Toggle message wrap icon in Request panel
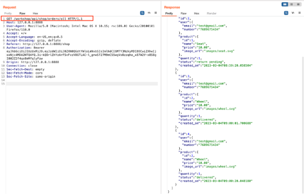The image size is (304, 194). tap(142, 13)
